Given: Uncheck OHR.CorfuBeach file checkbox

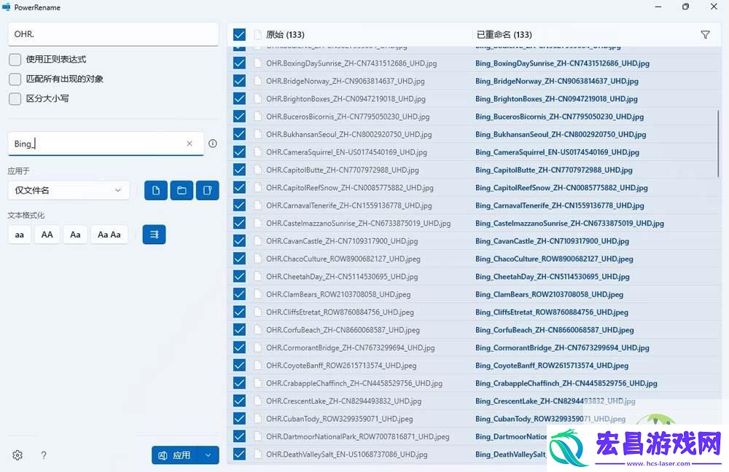Looking at the screenshot, I should click(239, 330).
